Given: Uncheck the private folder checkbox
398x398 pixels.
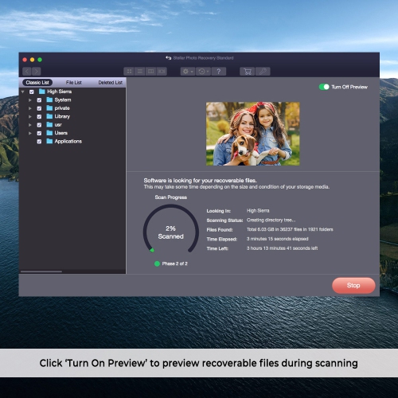Looking at the screenshot, I should tap(39, 108).
